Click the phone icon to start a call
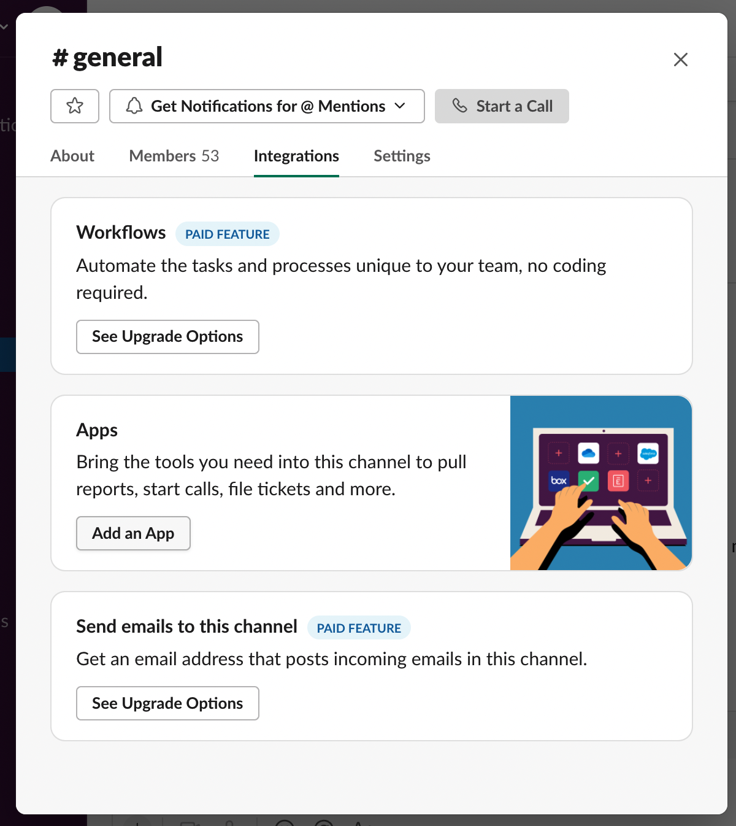The width and height of the screenshot is (736, 826). tap(460, 106)
